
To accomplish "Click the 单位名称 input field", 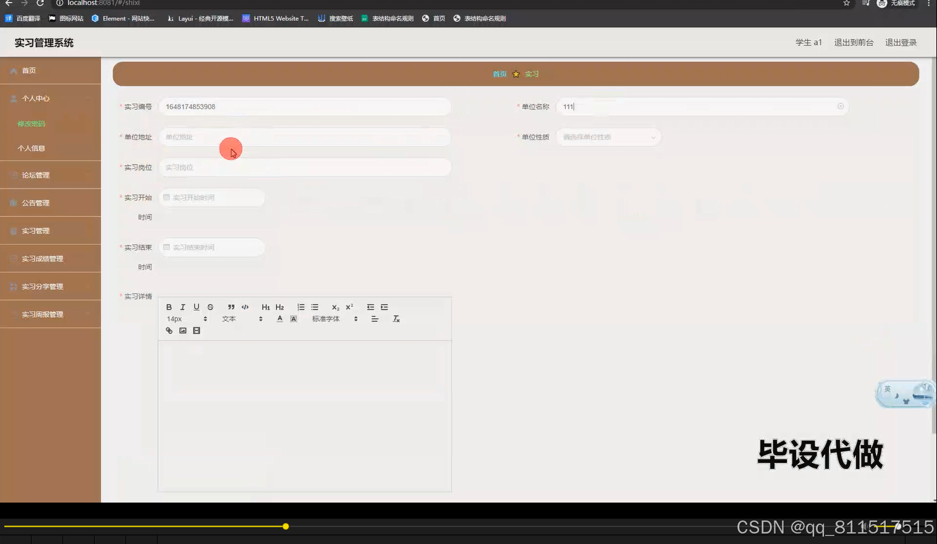I will pyautogui.click(x=702, y=107).
